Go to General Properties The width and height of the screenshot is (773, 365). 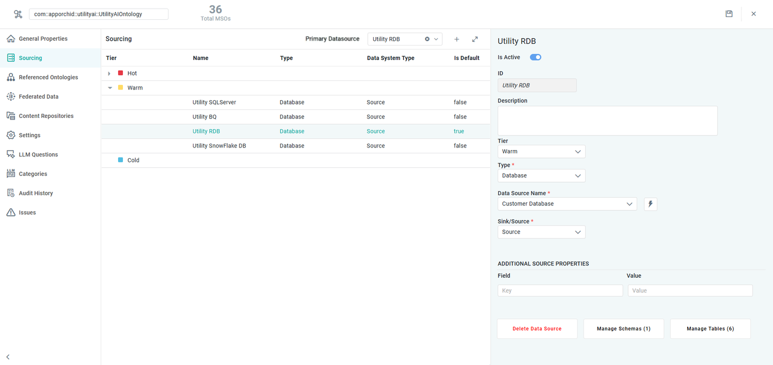tap(43, 39)
